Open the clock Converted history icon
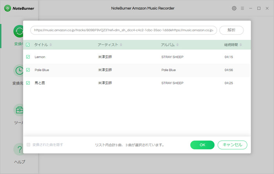Image resolution: width=274 pixels, height=174 pixels. (x=18, y=71)
